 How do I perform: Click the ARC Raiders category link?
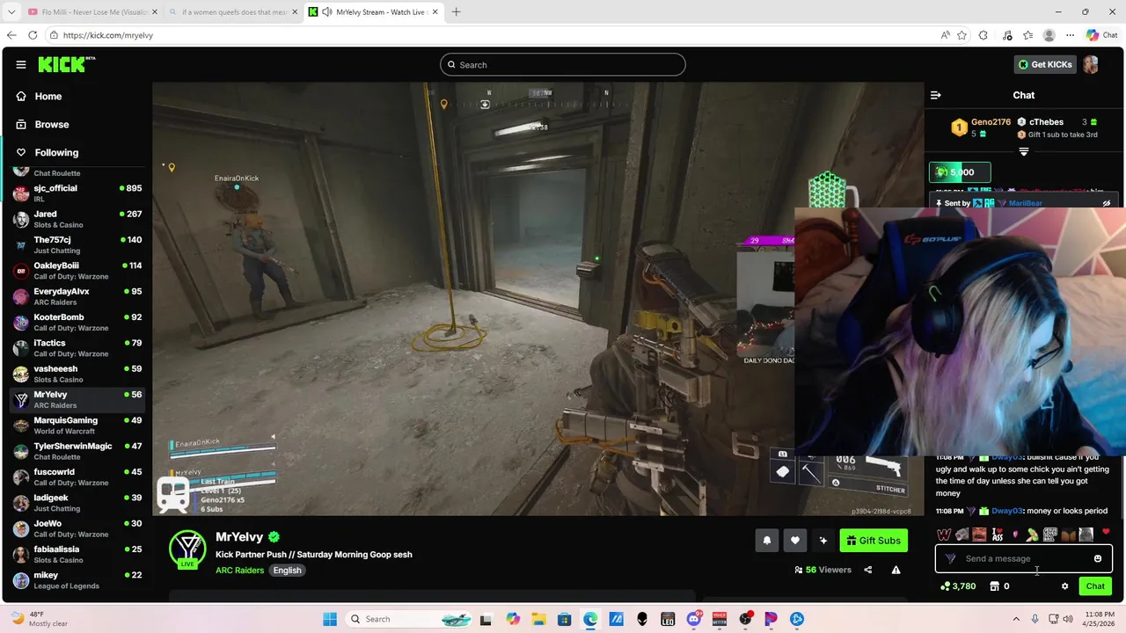[x=239, y=571]
